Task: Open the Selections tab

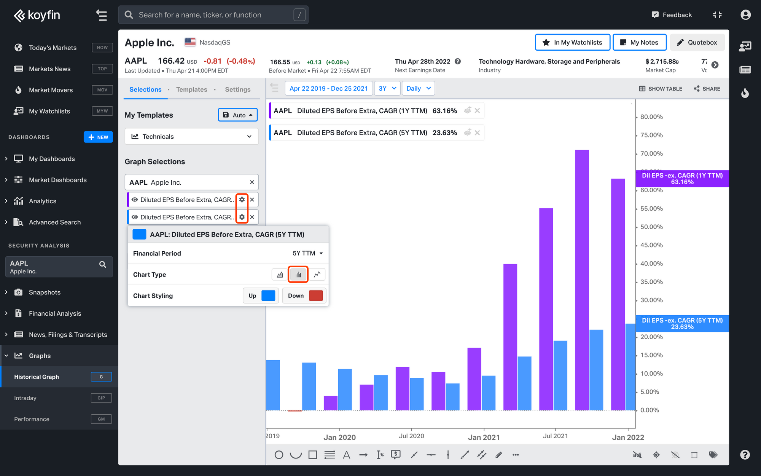Action: 145,89
